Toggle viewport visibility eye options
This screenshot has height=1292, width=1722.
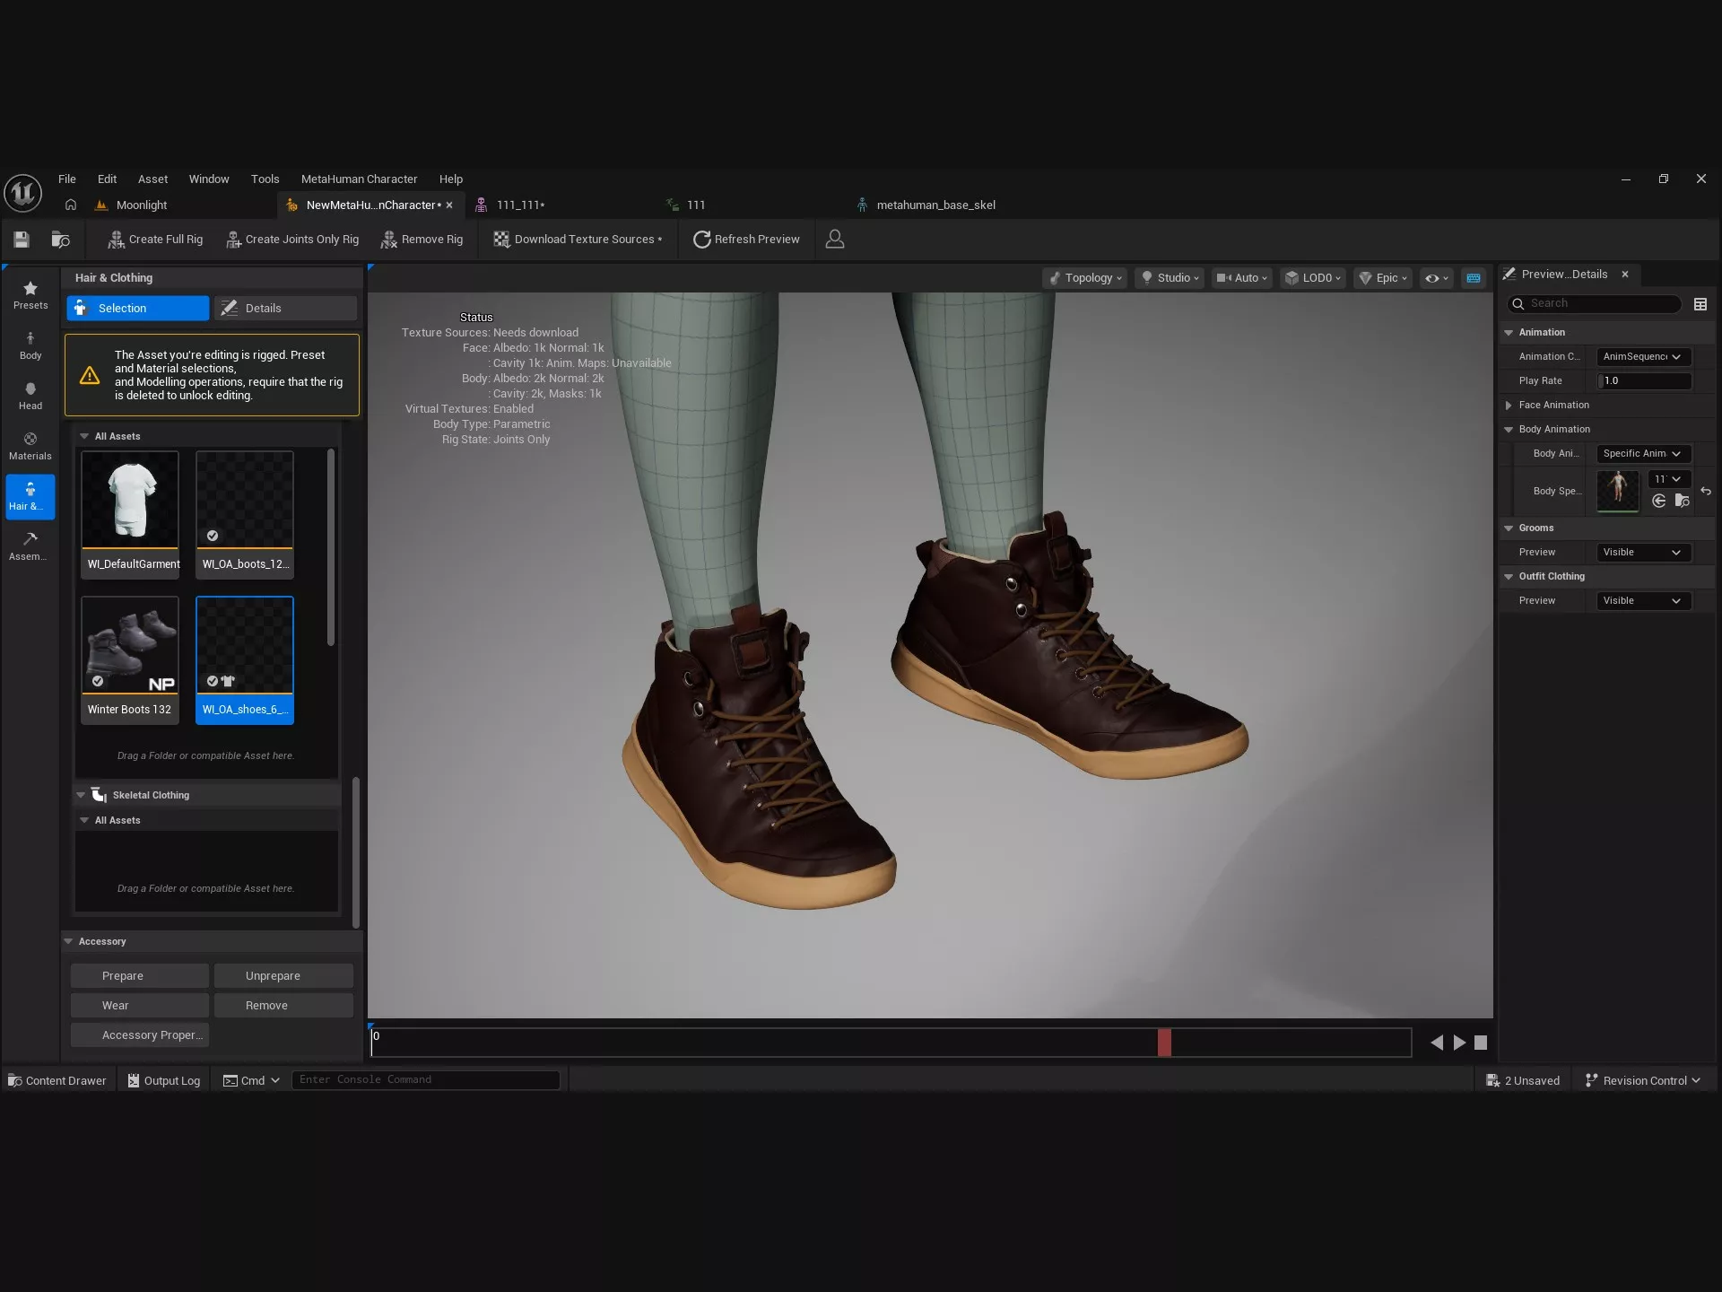1437,278
